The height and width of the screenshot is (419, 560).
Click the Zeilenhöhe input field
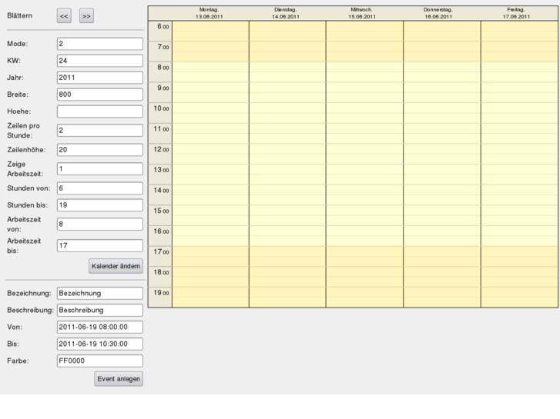100,150
